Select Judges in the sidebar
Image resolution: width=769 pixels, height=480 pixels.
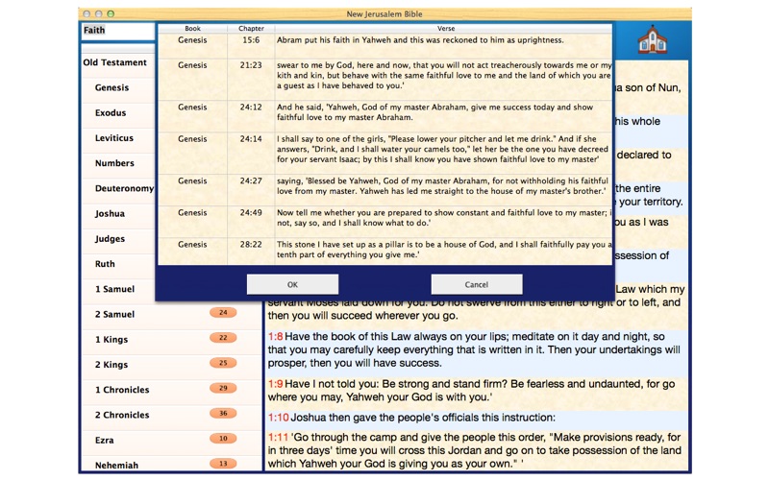point(110,238)
